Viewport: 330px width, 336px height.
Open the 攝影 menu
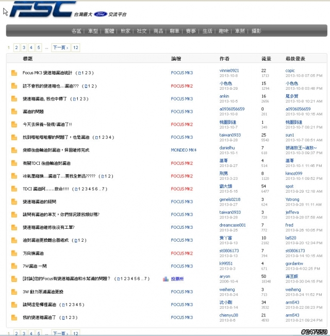pyautogui.click(x=256, y=31)
